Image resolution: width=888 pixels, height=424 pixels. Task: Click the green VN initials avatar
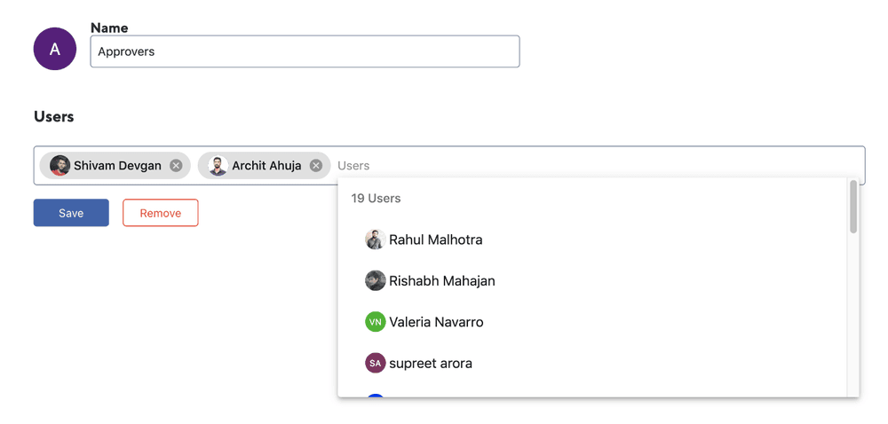[x=375, y=322]
